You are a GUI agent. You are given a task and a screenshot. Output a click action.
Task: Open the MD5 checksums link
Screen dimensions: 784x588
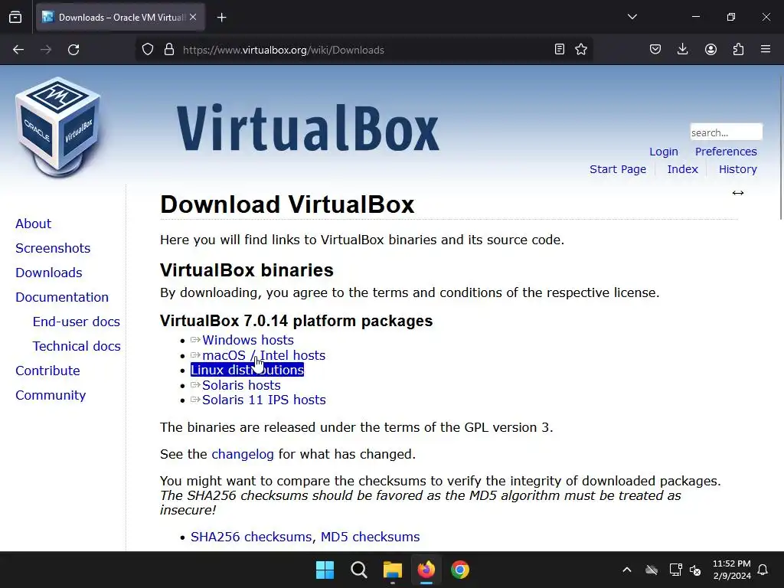370,537
